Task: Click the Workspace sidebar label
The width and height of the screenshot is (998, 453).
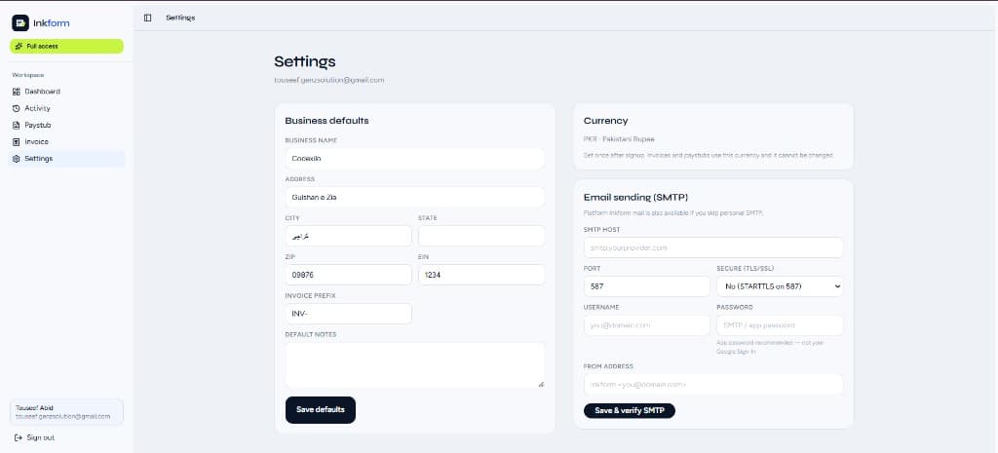Action: point(28,75)
